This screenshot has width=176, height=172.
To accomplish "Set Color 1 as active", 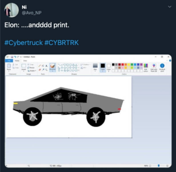I will tap(103, 67).
